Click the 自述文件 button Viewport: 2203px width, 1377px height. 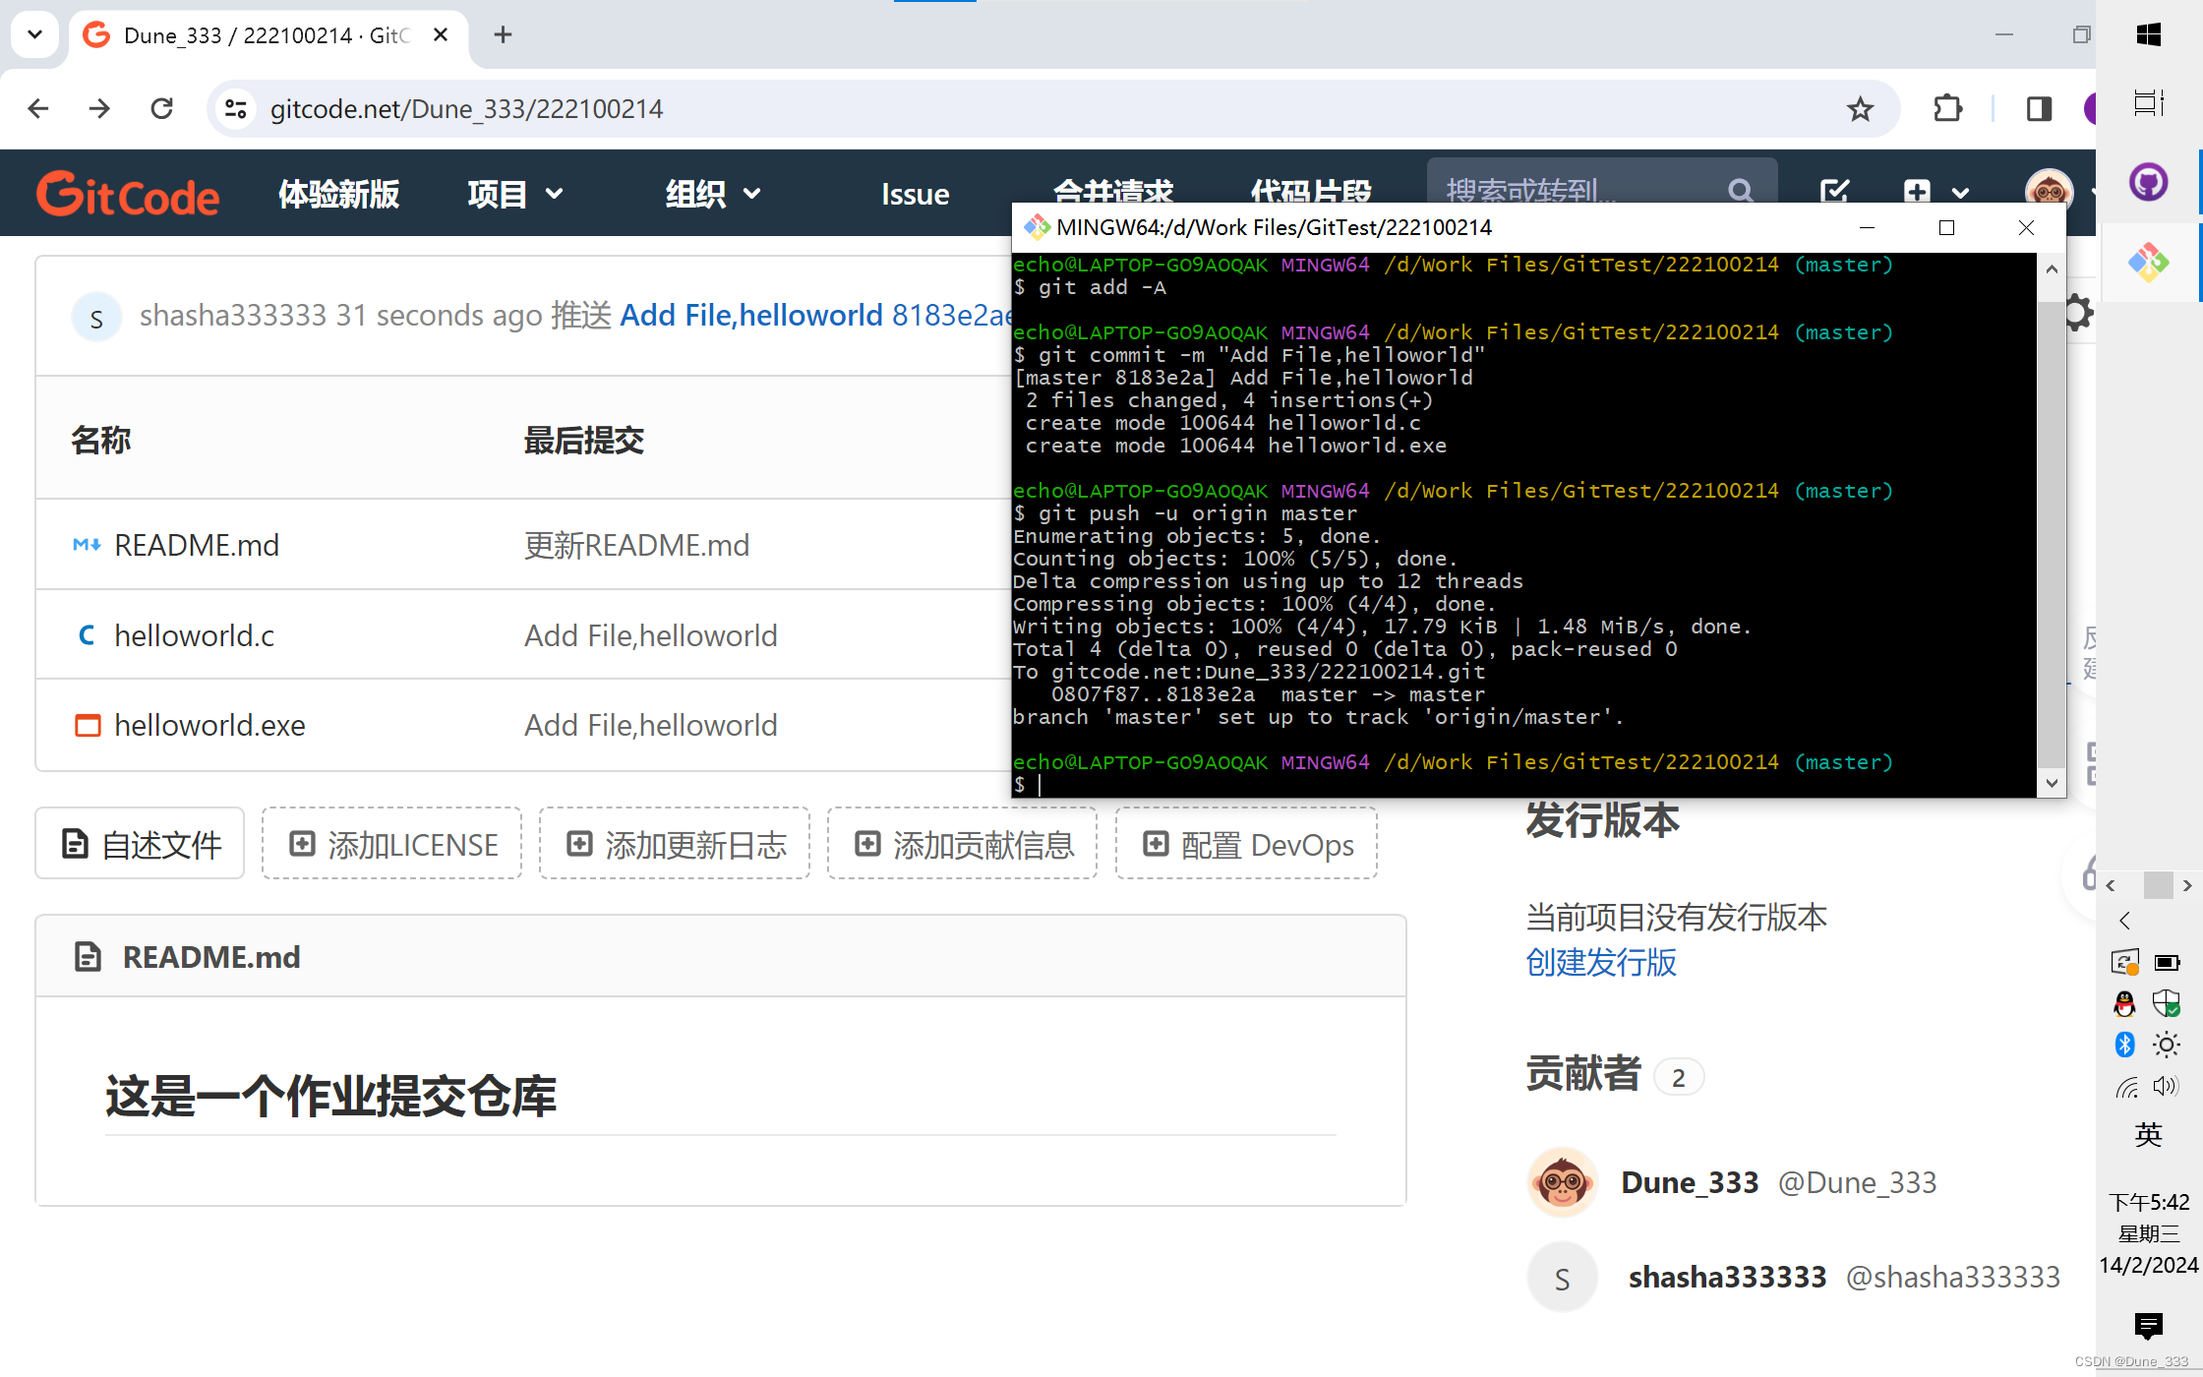(140, 844)
